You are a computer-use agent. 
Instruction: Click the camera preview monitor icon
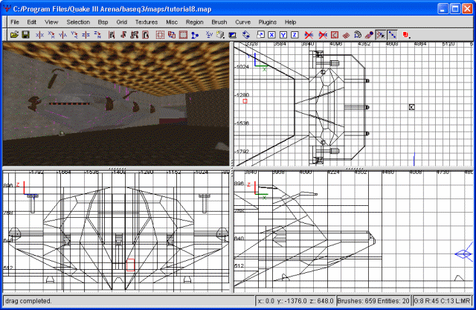(233, 35)
